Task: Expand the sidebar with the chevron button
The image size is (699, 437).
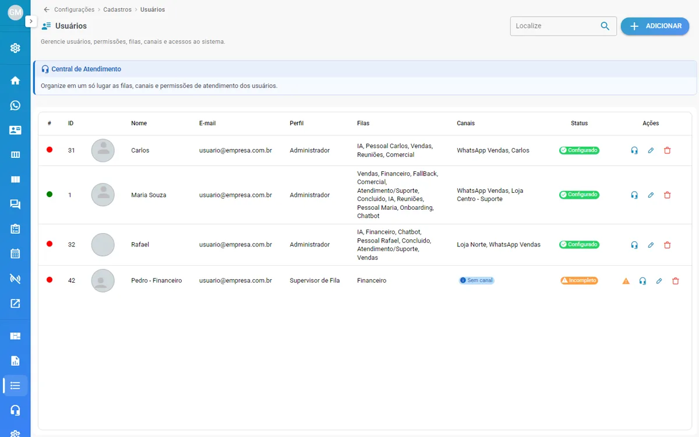Action: click(x=31, y=21)
